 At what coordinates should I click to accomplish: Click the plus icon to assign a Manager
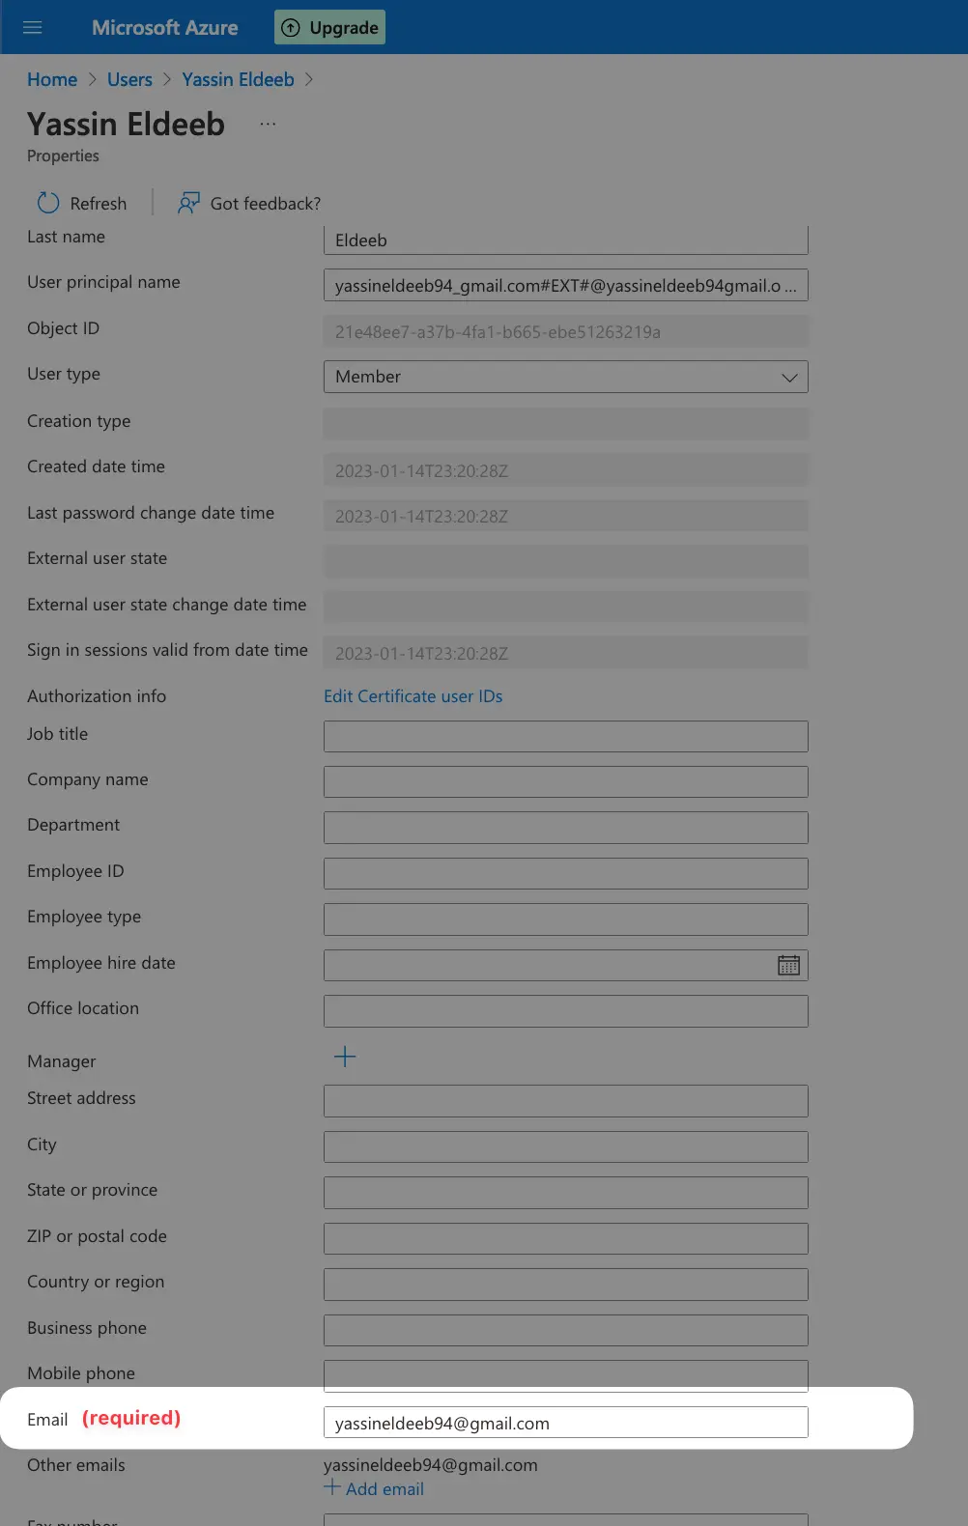click(x=344, y=1057)
